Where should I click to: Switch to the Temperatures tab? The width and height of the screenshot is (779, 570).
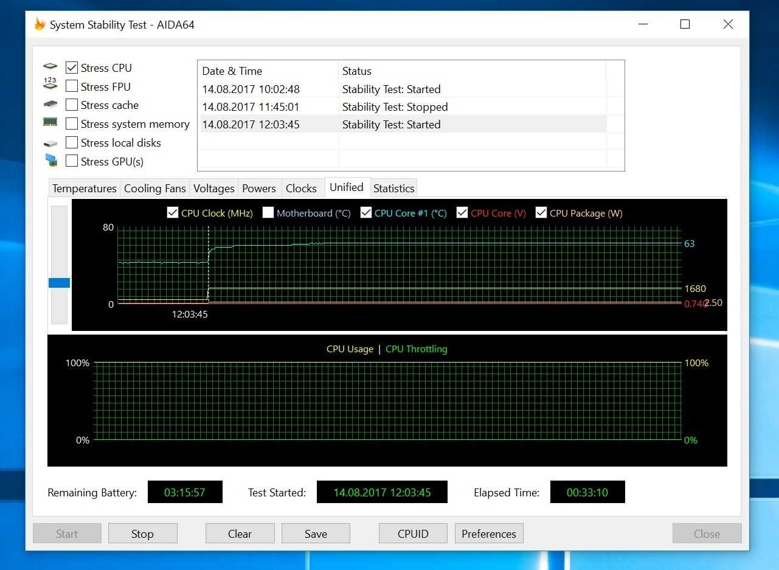84,189
